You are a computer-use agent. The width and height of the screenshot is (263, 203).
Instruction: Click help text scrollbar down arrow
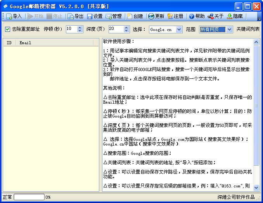point(256,187)
